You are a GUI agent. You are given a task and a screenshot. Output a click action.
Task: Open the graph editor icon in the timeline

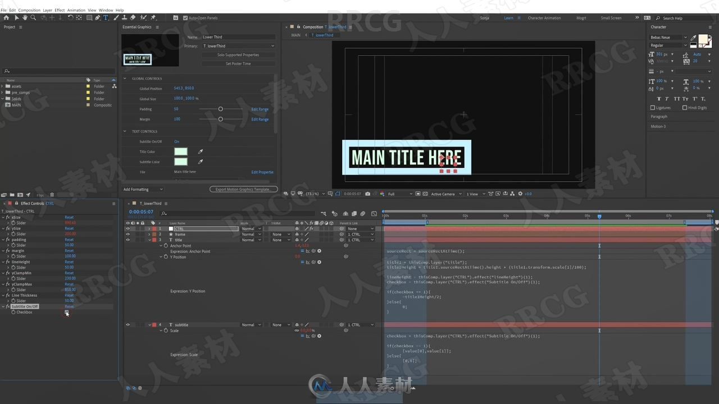(x=373, y=213)
